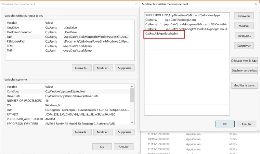Close the Variables d'environnement dialog
260x154 pixels.
click(x=136, y=4)
